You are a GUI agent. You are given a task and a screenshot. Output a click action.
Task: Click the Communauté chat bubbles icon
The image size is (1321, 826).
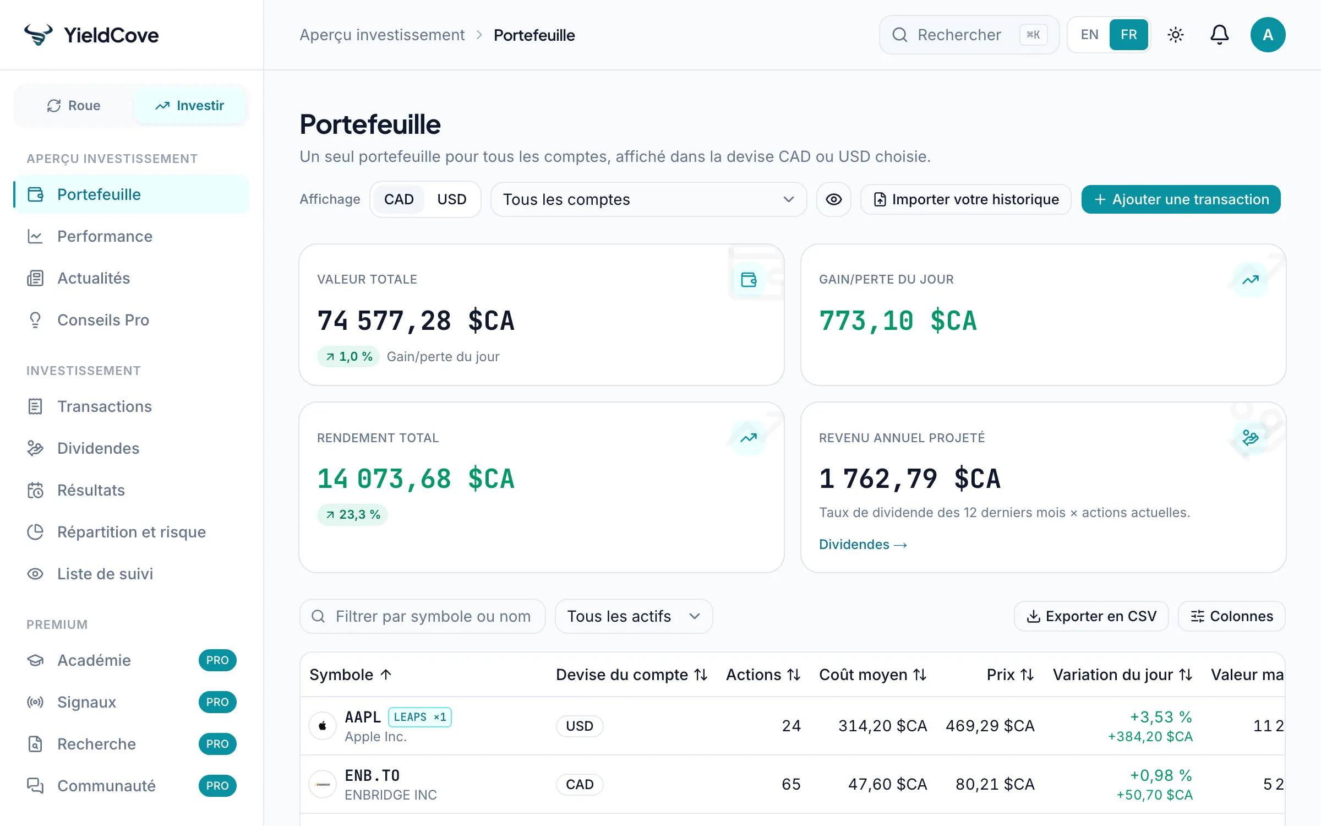point(35,786)
